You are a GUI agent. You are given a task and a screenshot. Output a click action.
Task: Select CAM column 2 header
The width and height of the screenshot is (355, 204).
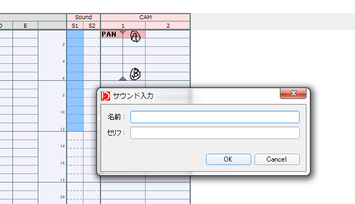[168, 26]
